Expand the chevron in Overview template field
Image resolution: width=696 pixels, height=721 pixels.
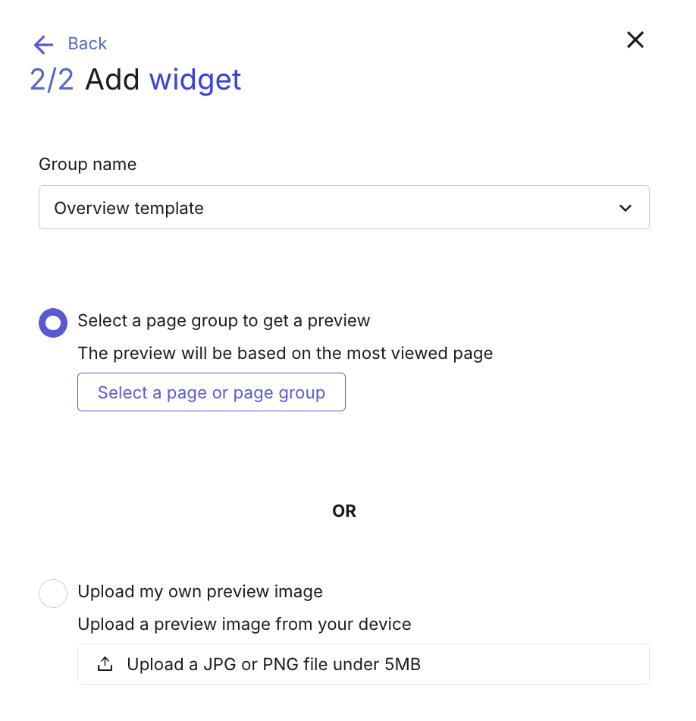[x=625, y=208]
